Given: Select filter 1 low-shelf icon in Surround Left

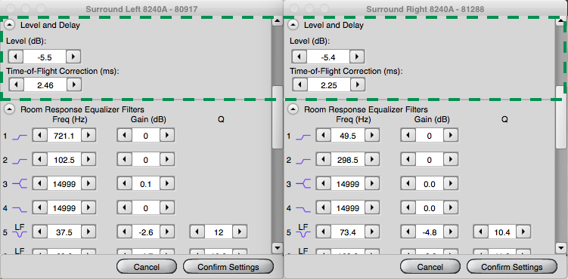Looking at the screenshot, I should (x=20, y=136).
